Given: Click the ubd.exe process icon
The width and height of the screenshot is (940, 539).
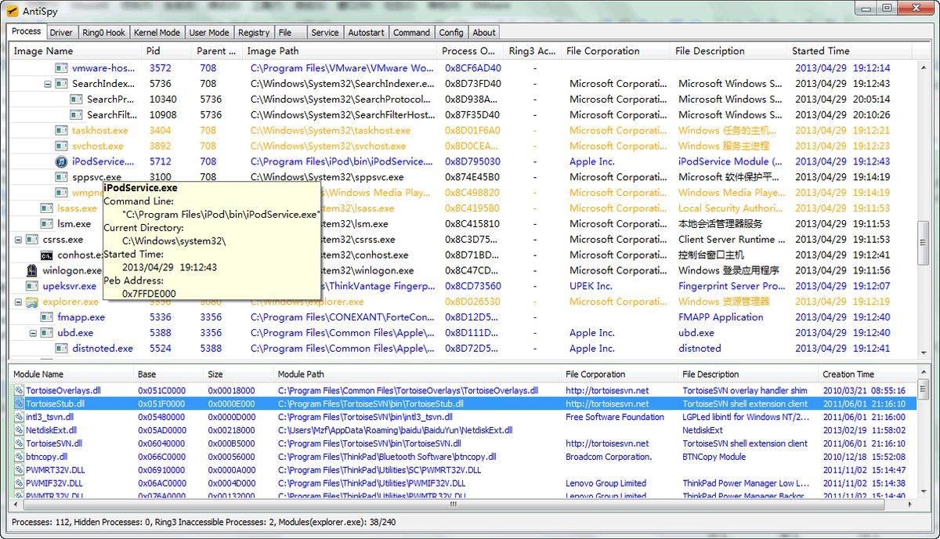Looking at the screenshot, I should click(x=47, y=333).
